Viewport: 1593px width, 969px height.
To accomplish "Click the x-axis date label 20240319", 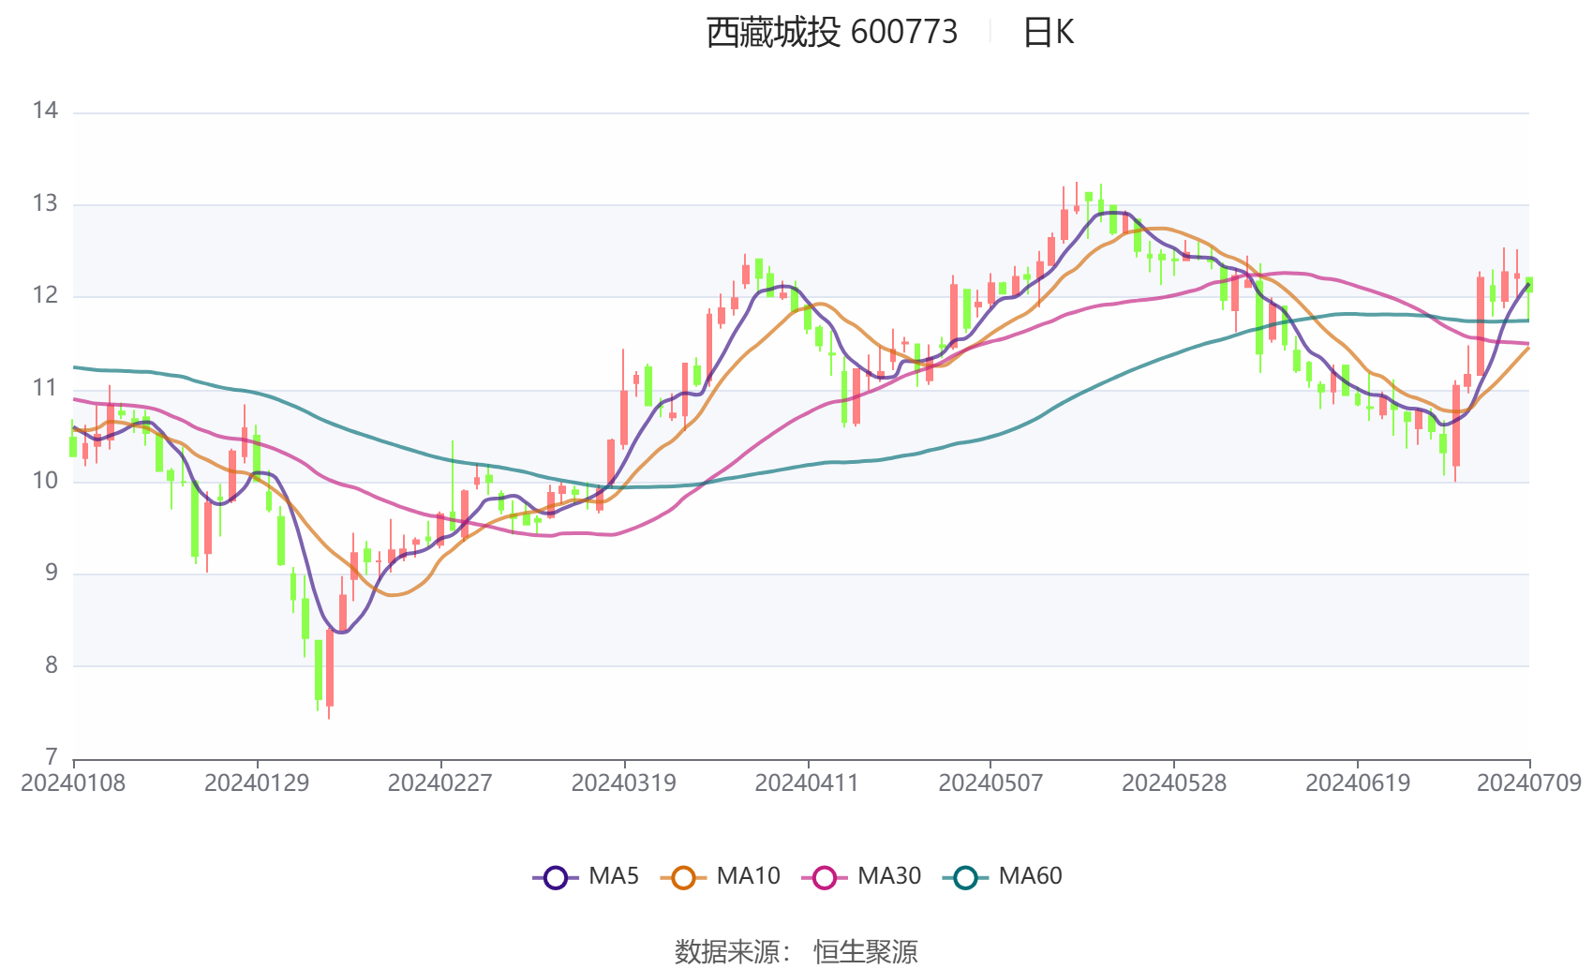I will (x=624, y=783).
